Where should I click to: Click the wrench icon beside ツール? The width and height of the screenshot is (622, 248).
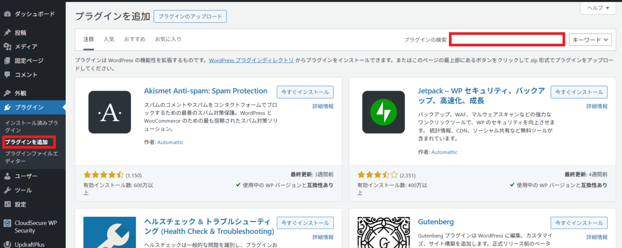tap(7, 190)
